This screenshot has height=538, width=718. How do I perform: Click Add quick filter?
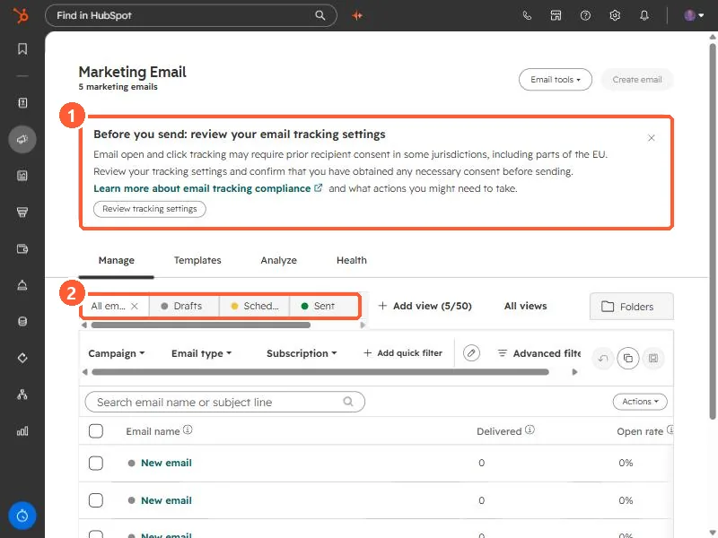pos(402,353)
